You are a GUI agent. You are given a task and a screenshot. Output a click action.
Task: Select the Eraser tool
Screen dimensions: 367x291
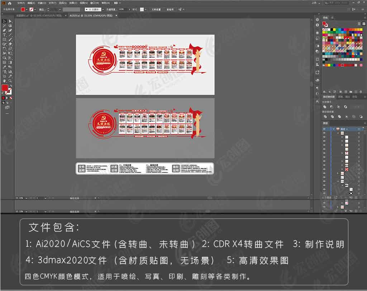coord(10,44)
